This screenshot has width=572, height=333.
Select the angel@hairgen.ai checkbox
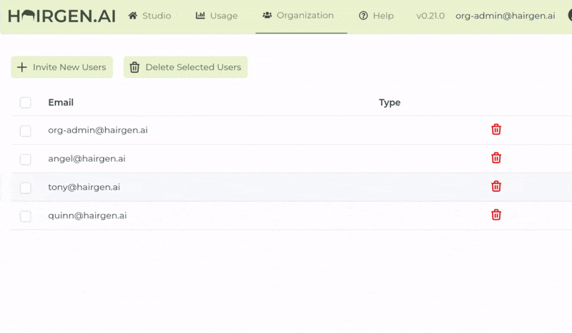point(26,159)
